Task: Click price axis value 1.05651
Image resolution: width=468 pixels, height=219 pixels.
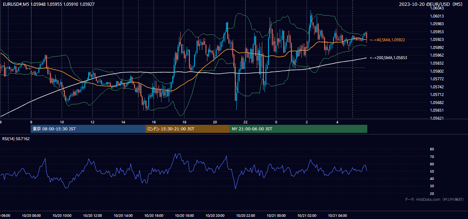Action: click(x=437, y=110)
